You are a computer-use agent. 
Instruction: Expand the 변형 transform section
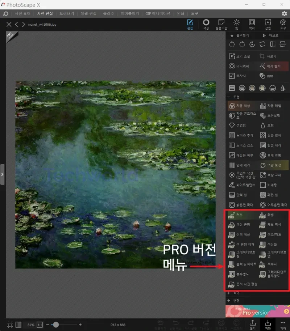click(233, 301)
